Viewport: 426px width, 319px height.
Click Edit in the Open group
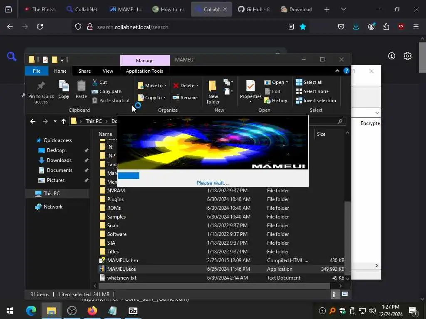[x=272, y=91]
